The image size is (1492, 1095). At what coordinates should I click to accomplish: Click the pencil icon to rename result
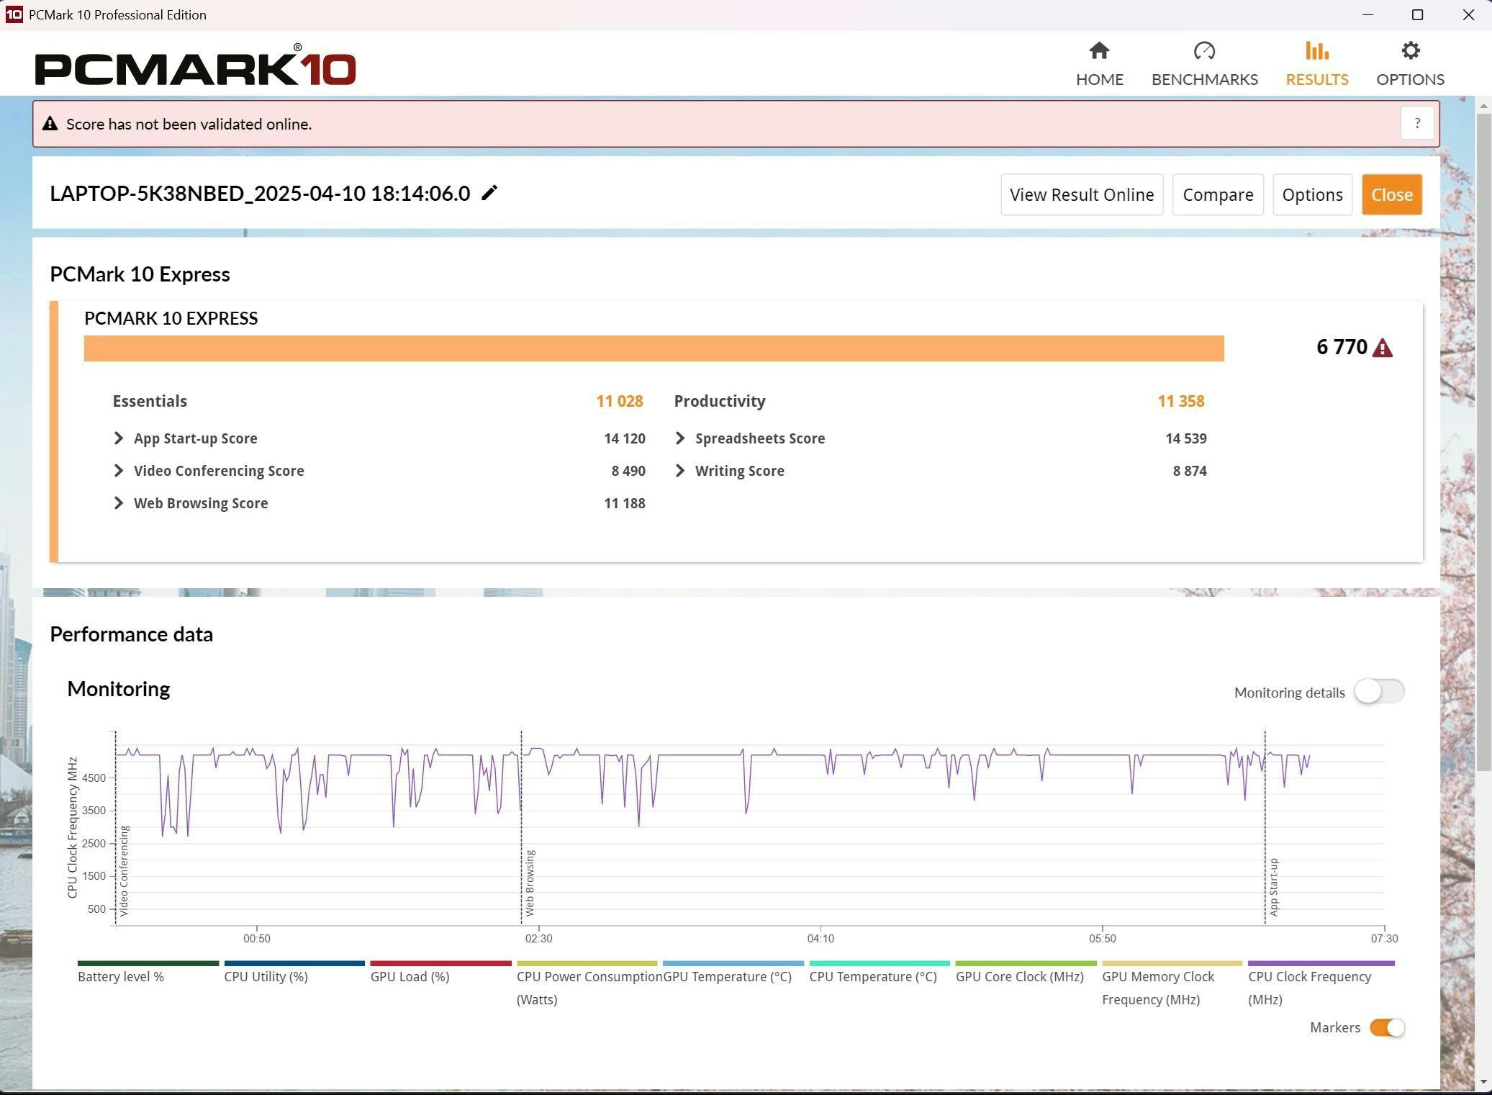point(489,193)
